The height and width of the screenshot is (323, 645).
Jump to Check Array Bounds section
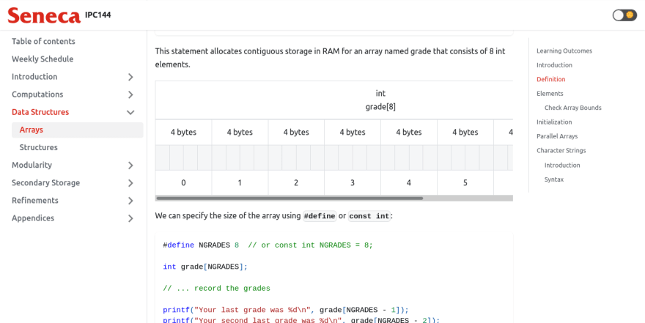pos(573,108)
